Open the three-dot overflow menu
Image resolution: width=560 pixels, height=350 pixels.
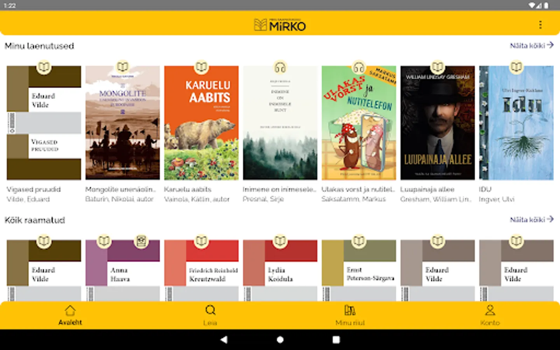pyautogui.click(x=540, y=25)
